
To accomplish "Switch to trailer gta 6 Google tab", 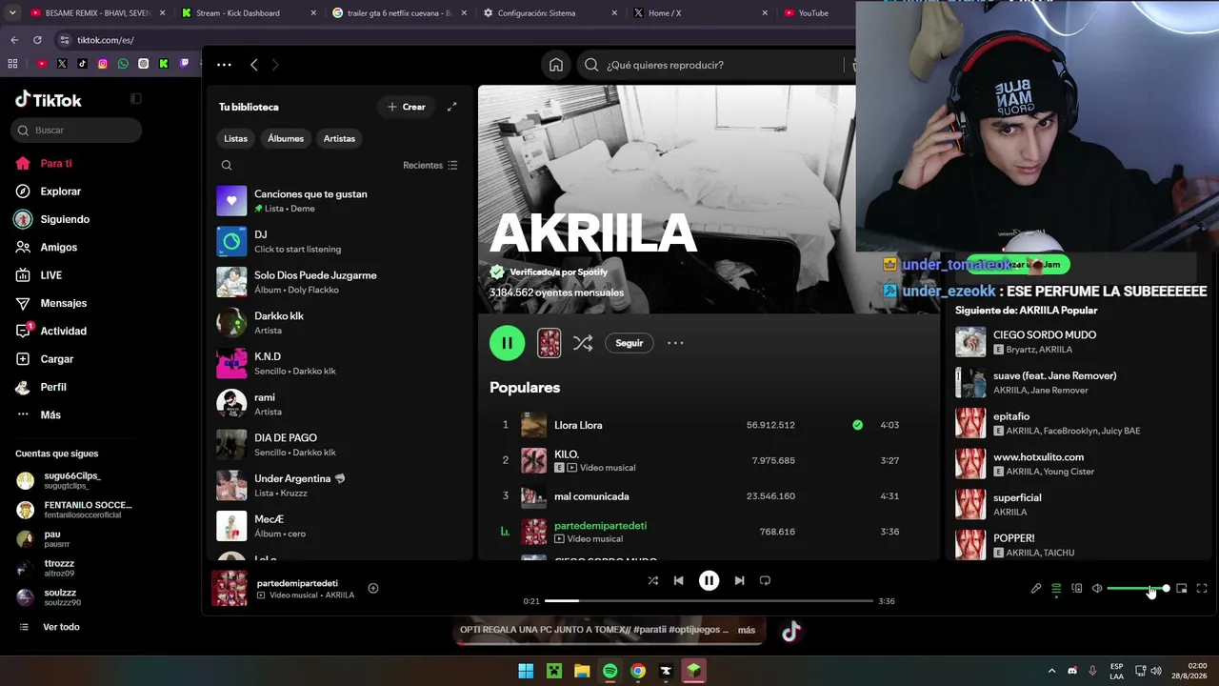I will [x=398, y=13].
